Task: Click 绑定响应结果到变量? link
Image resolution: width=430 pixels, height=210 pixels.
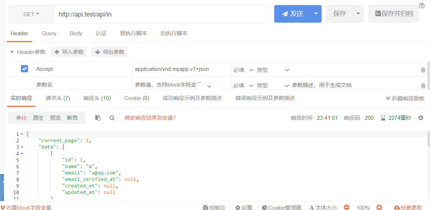Action: tap(150, 118)
